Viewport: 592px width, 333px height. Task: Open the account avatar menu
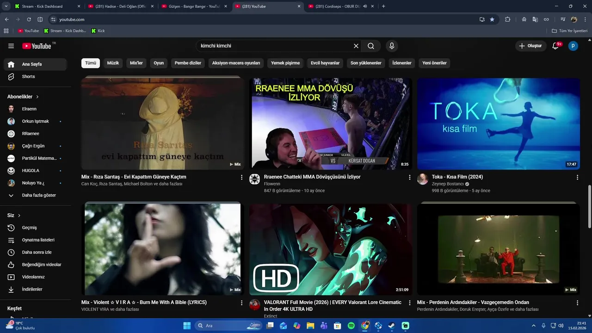573,46
